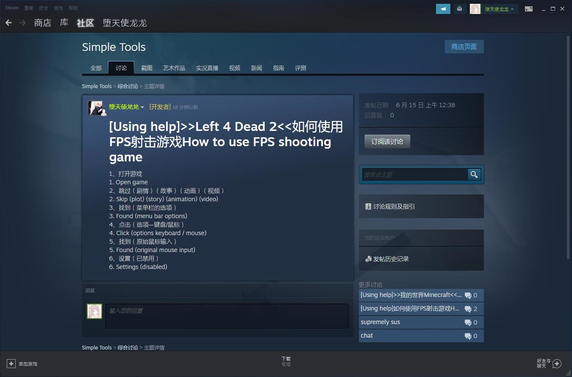
Task: View 发帖历史记录 posting history
Action: point(390,258)
